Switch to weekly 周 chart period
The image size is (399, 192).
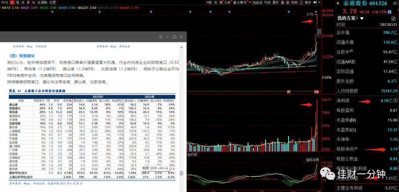pyautogui.click(x=17, y=3)
